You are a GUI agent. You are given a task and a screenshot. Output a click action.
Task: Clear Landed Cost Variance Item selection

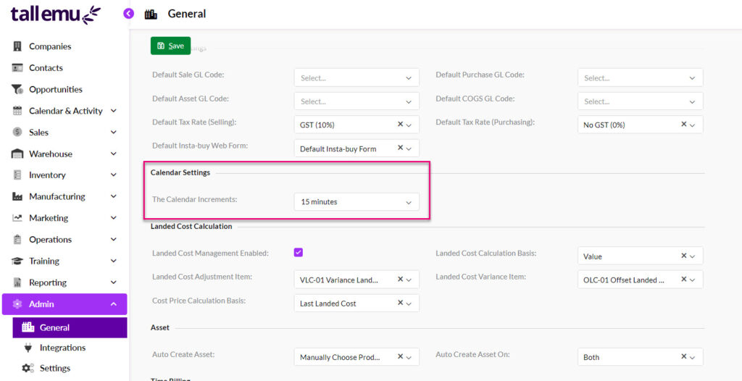(684, 280)
